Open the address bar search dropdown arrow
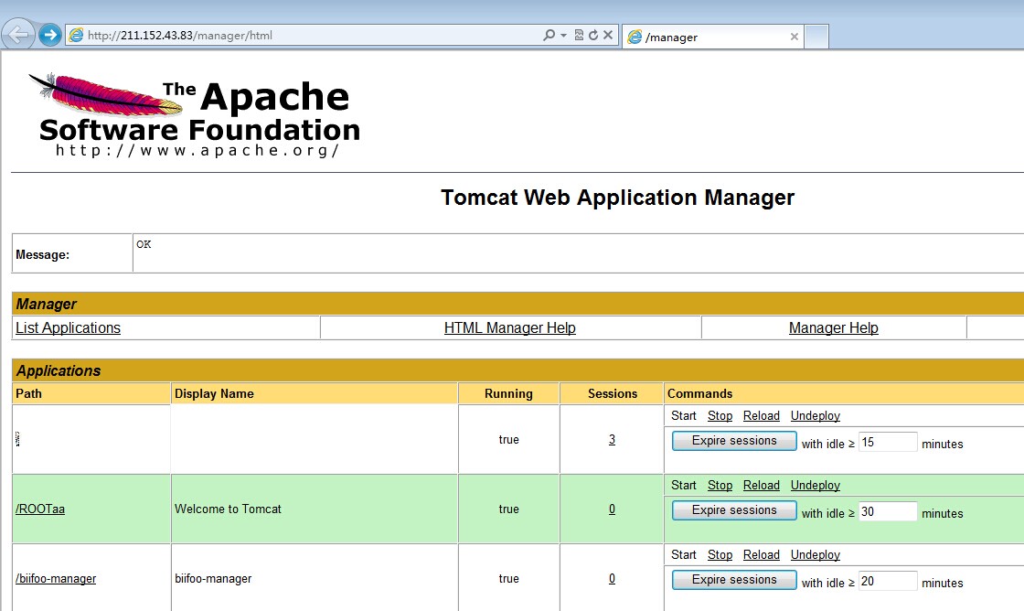Viewport: 1024px width, 611px height. pos(563,35)
